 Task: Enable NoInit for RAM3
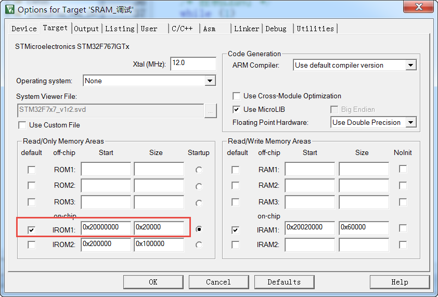pos(403,202)
